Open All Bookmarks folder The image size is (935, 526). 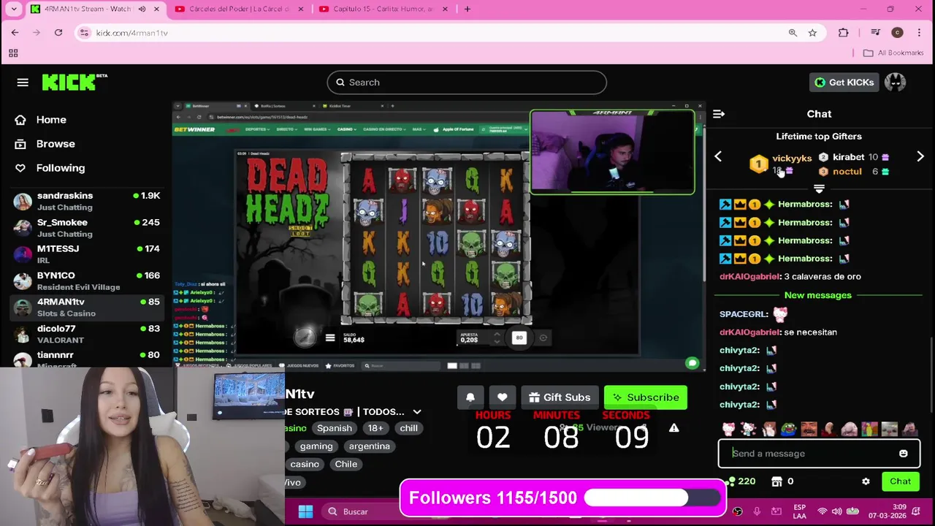click(893, 53)
